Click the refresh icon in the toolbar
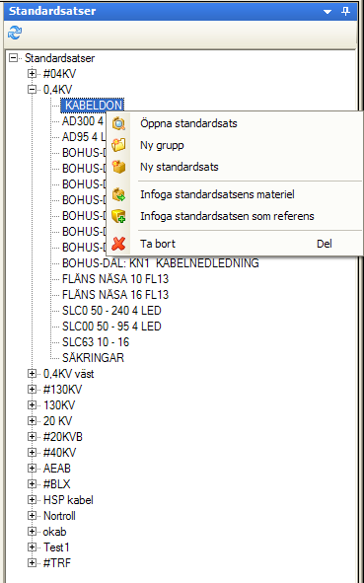Image resolution: width=364 pixels, height=583 pixels. (x=15, y=34)
